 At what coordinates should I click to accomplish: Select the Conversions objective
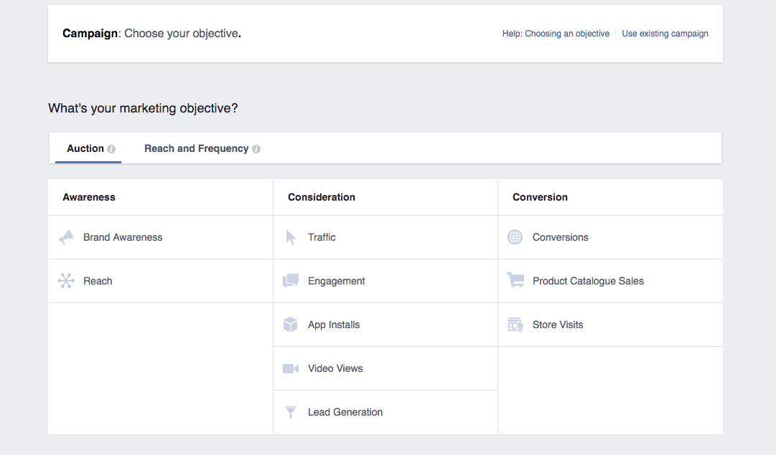610,237
